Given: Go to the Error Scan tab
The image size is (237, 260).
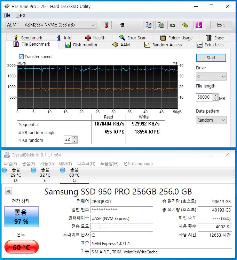Looking at the screenshot, I should [x=133, y=38].
